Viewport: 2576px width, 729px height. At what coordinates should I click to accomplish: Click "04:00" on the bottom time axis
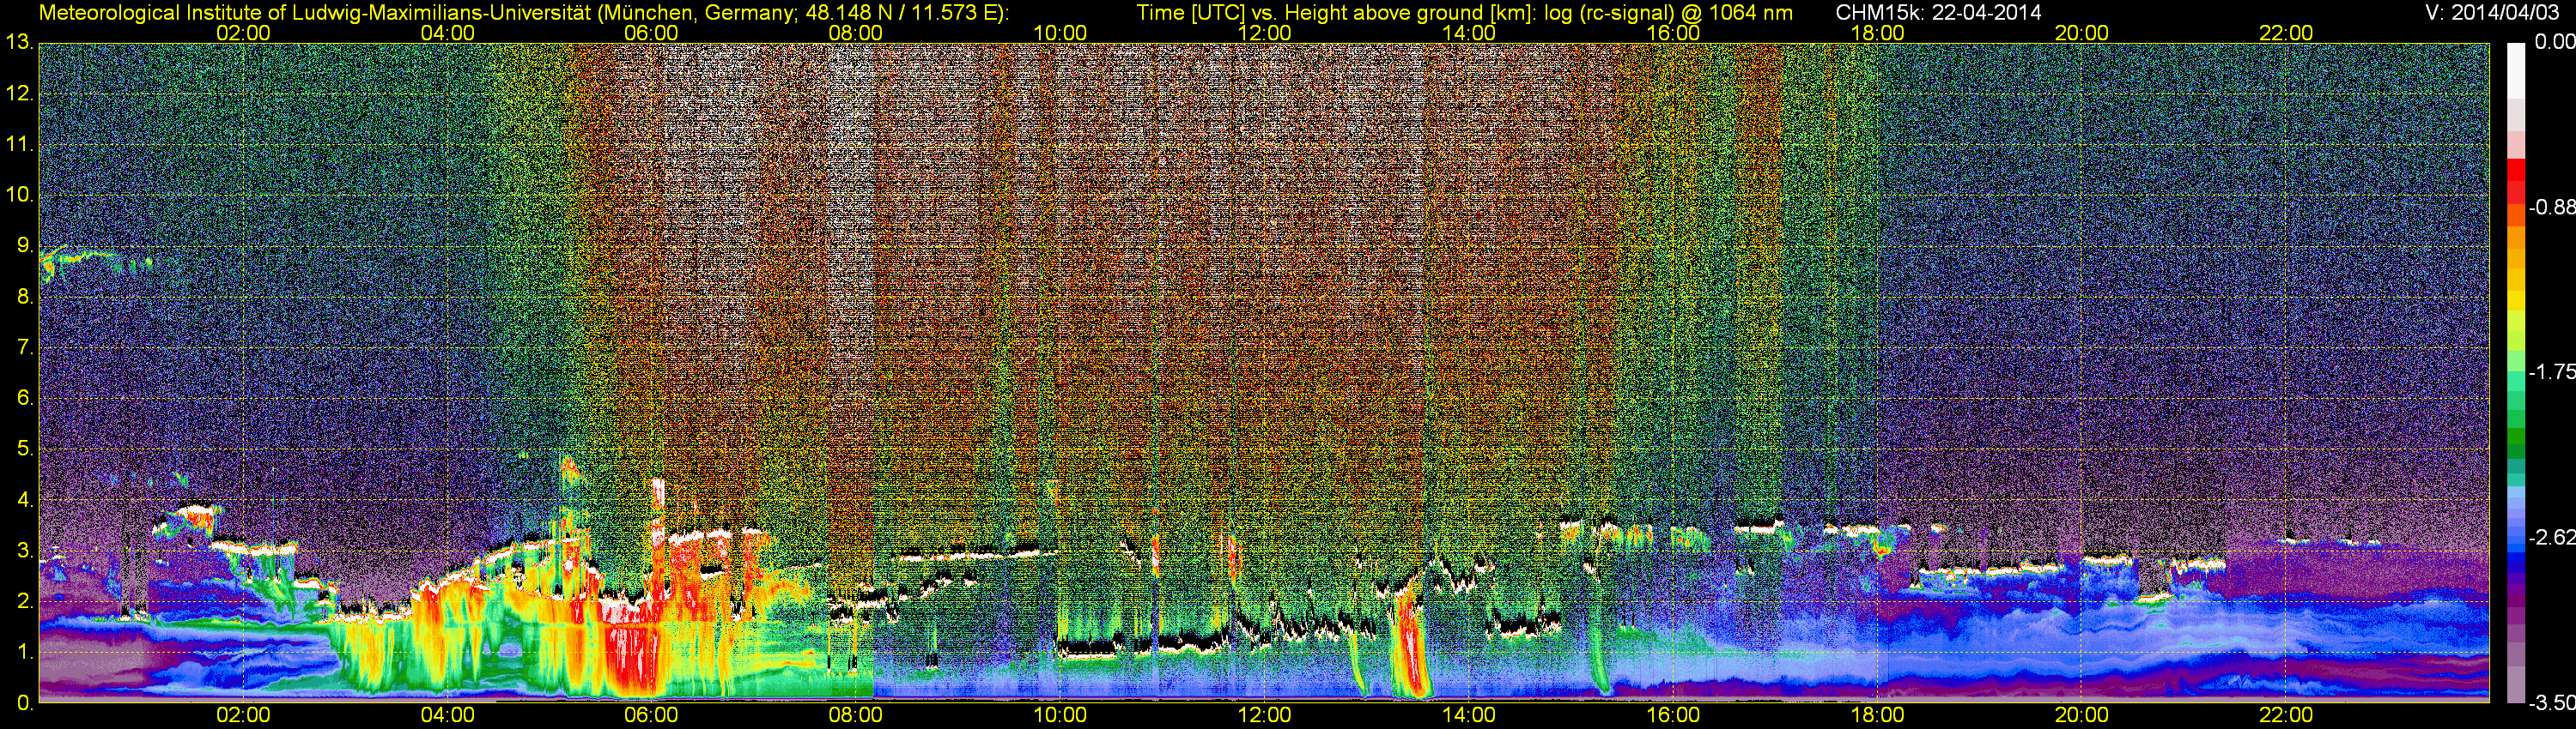pos(447,715)
